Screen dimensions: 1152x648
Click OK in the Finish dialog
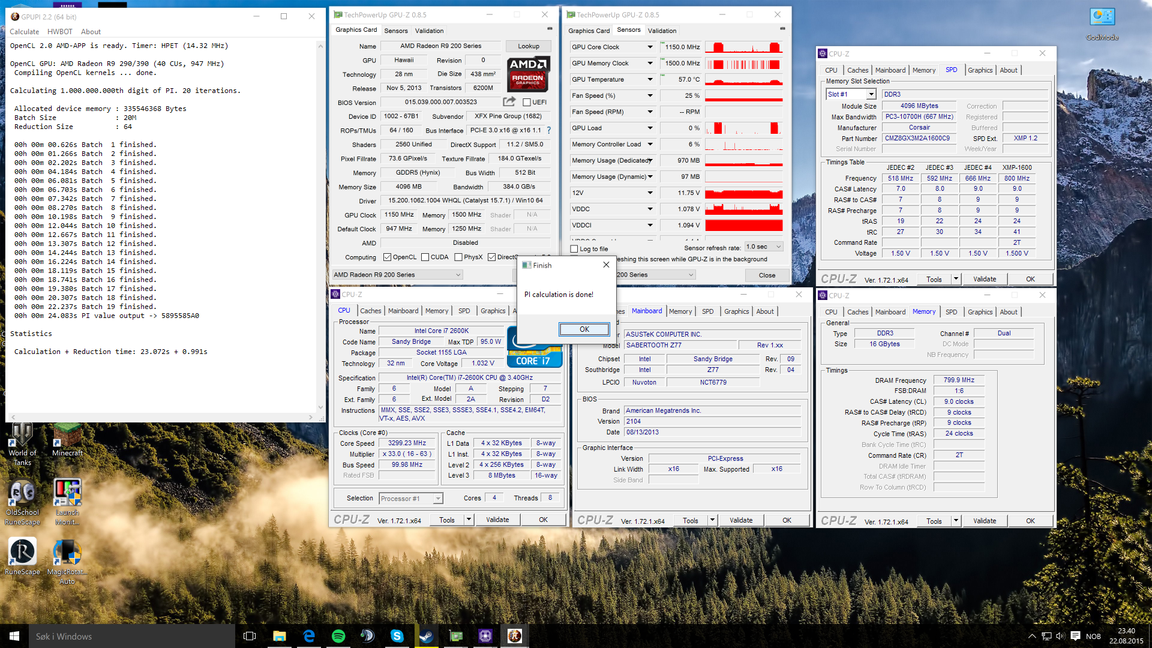(584, 329)
